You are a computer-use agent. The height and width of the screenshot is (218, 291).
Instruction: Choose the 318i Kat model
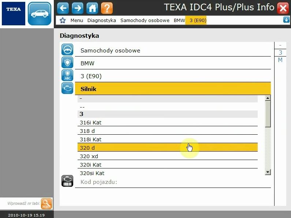coord(167,139)
